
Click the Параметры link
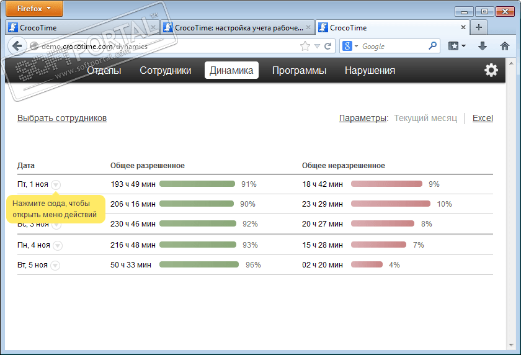click(x=363, y=118)
